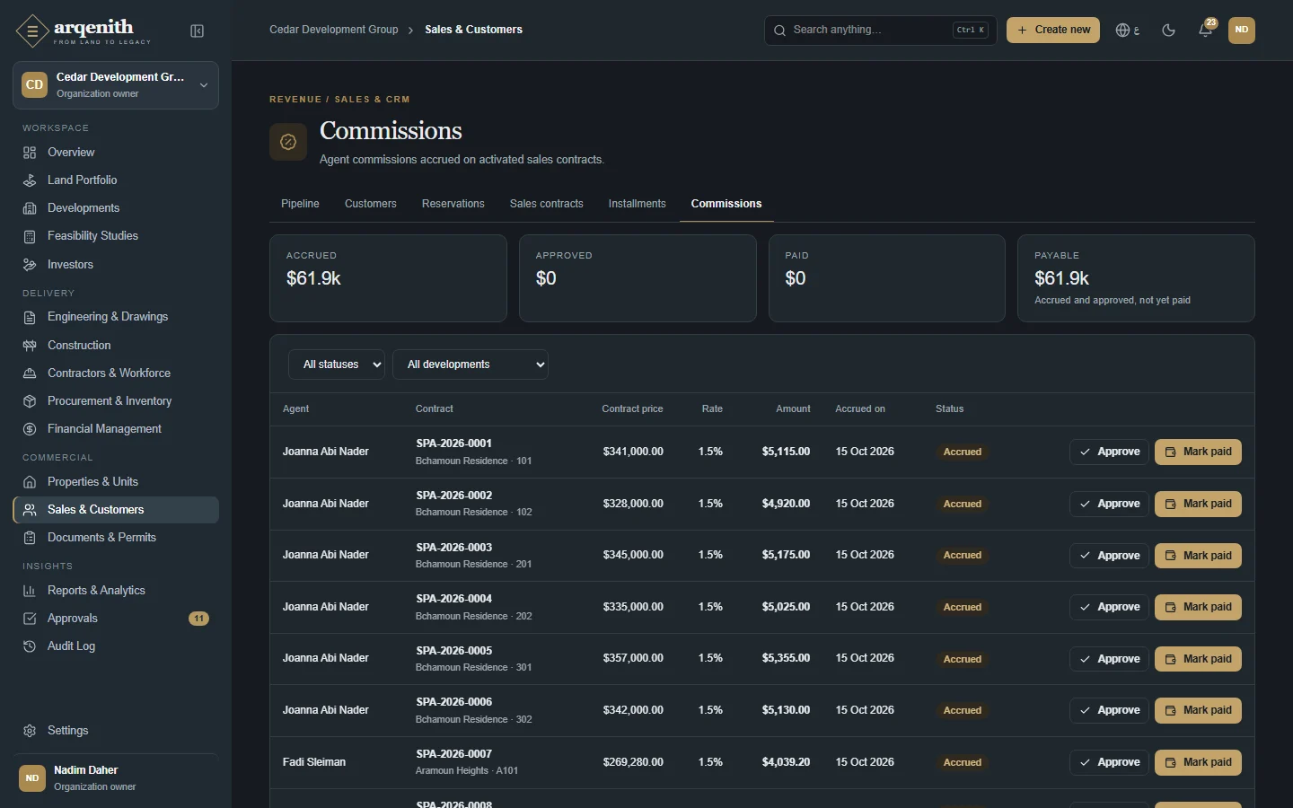Mark SPA-2026-0005 commission as paid
Viewport: 1293px width, 808px height.
pos(1198,659)
